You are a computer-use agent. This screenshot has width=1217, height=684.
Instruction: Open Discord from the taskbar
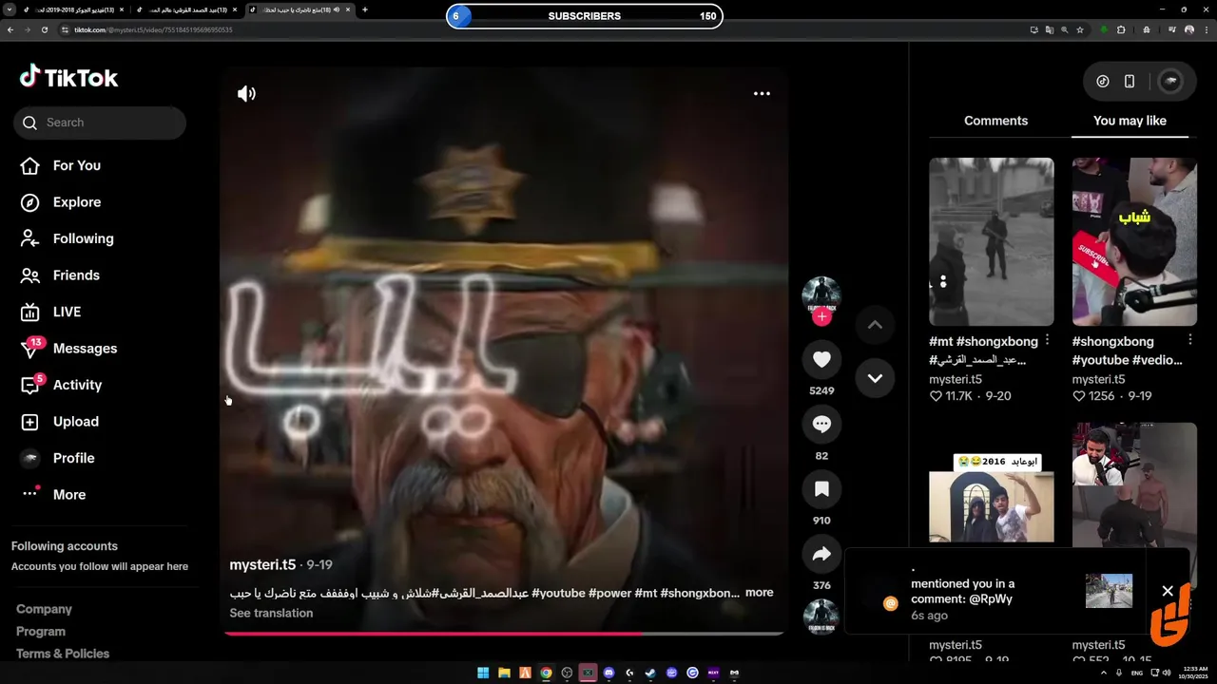coord(608,673)
